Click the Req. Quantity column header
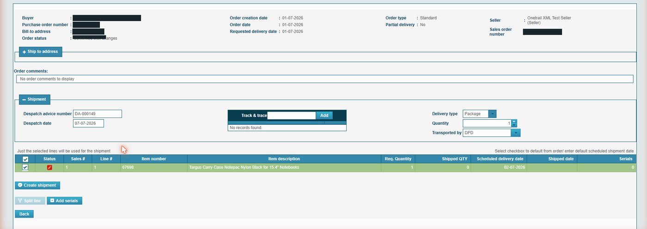Viewport: 647px width, 229px height. (x=398, y=159)
